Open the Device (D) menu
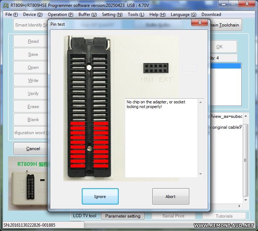The image size is (258, 231). (33, 15)
